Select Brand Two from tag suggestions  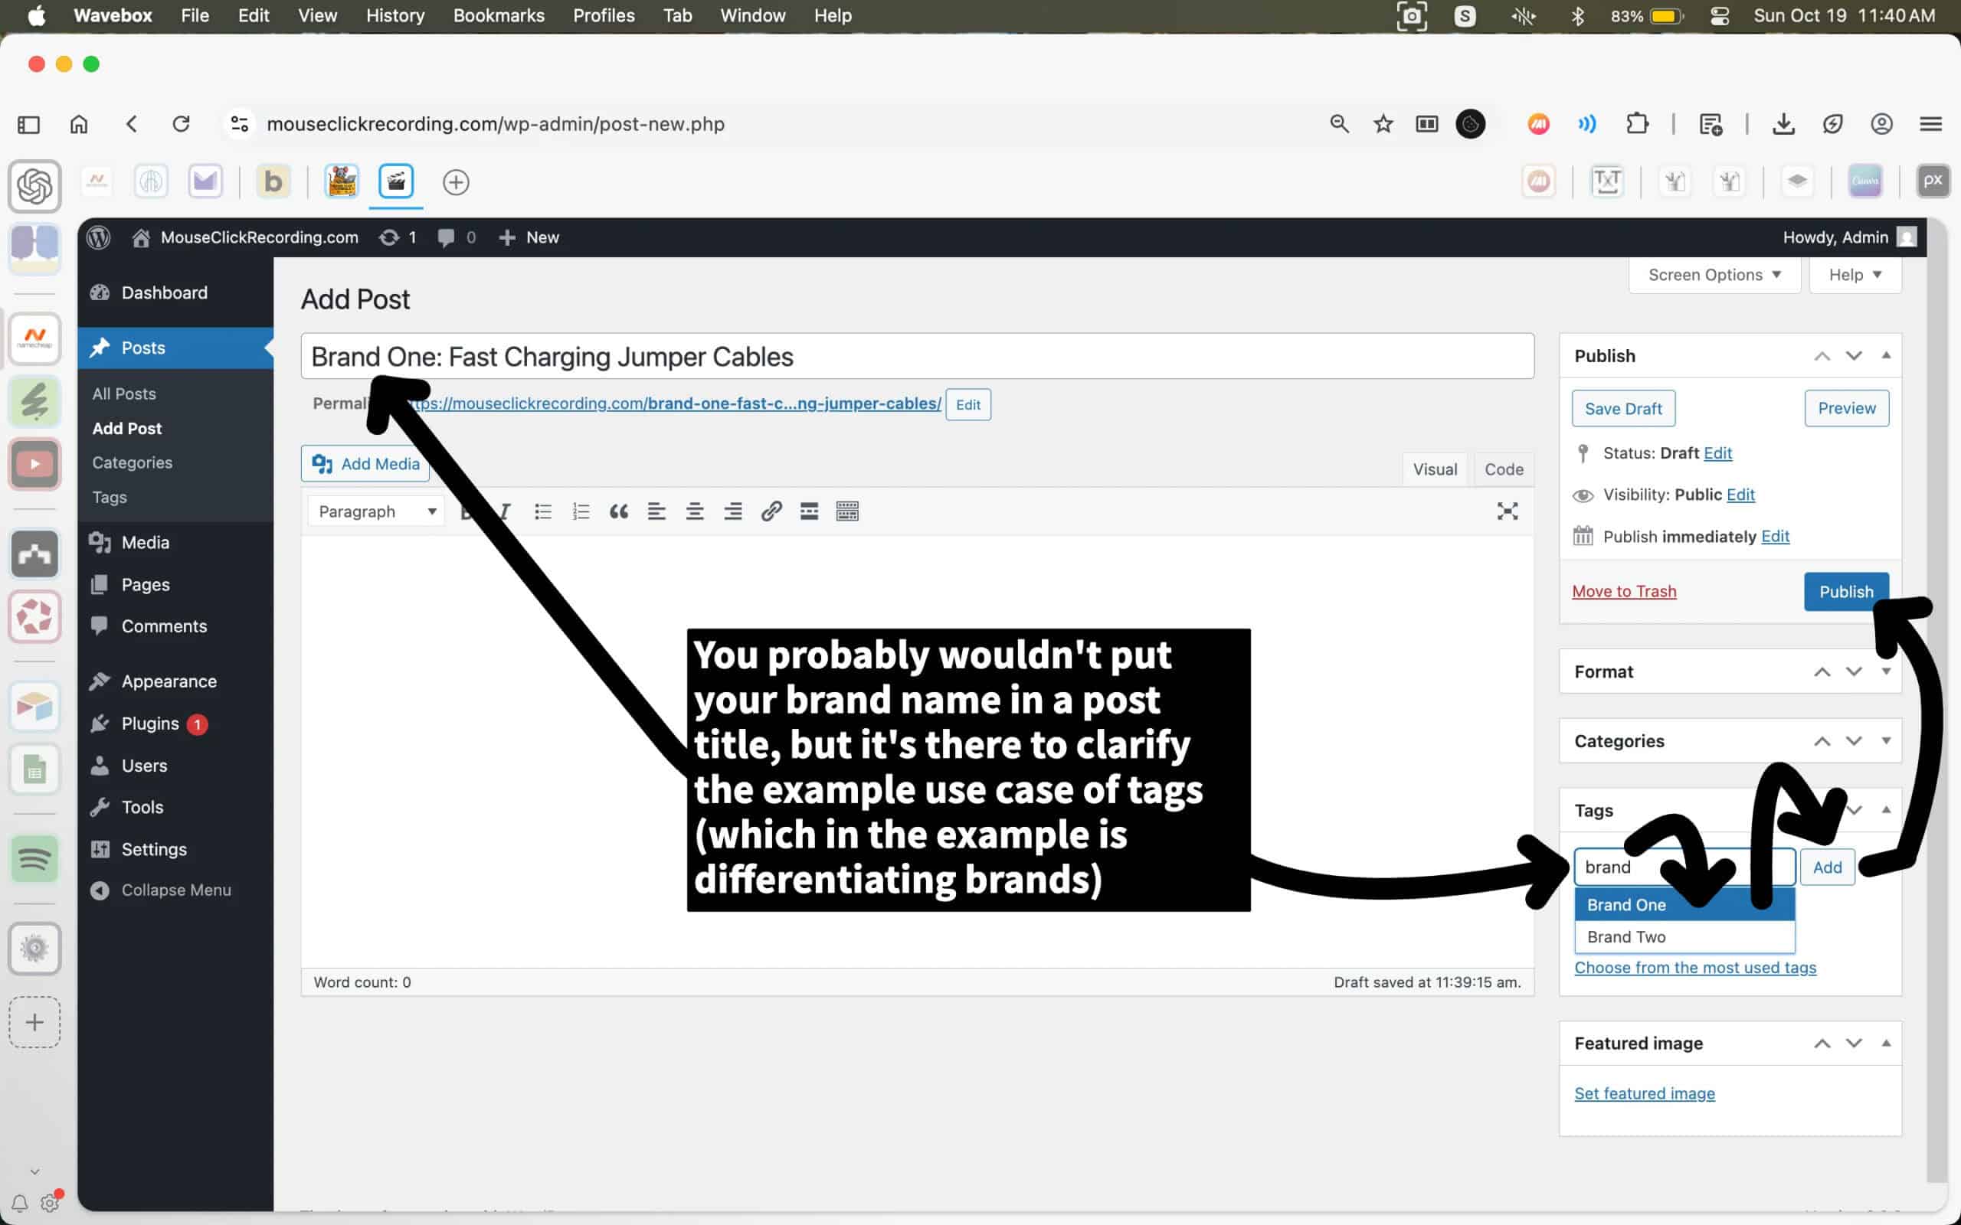1625,936
